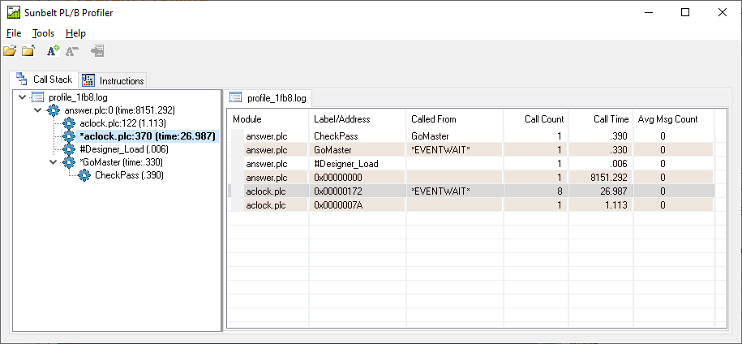The width and height of the screenshot is (742, 344).
Task: Open the Help menu
Action: click(75, 33)
